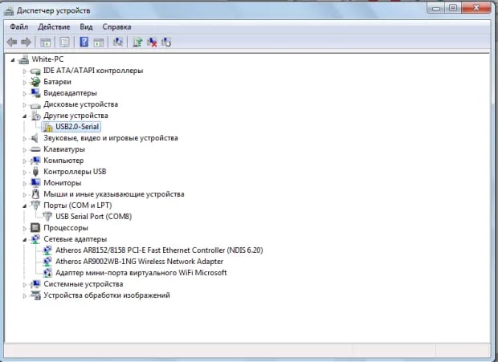The width and height of the screenshot is (498, 362).
Task: Open the Вид menu
Action: click(x=86, y=26)
